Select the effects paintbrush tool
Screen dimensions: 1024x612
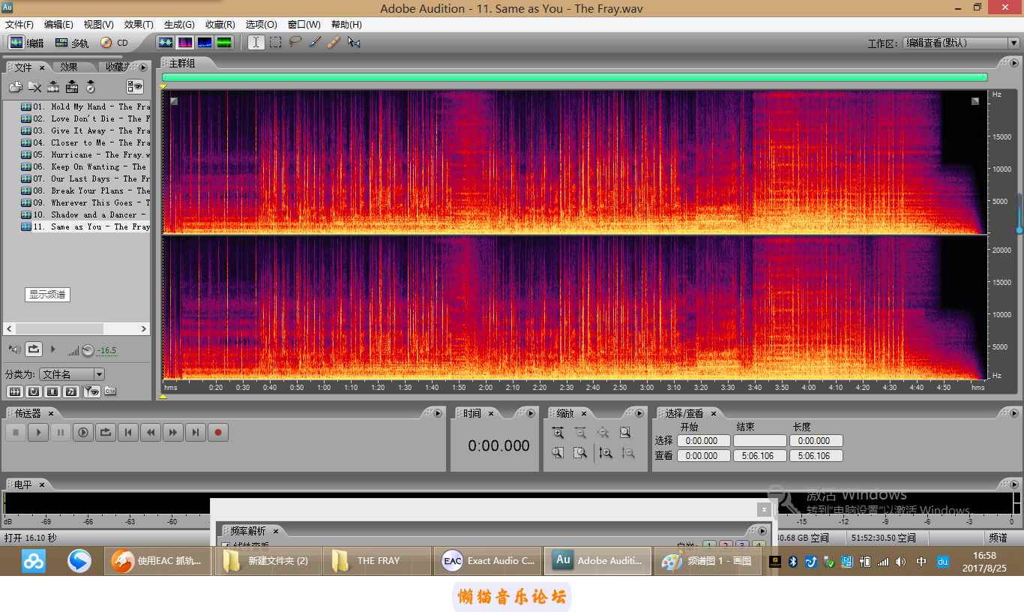click(x=315, y=43)
